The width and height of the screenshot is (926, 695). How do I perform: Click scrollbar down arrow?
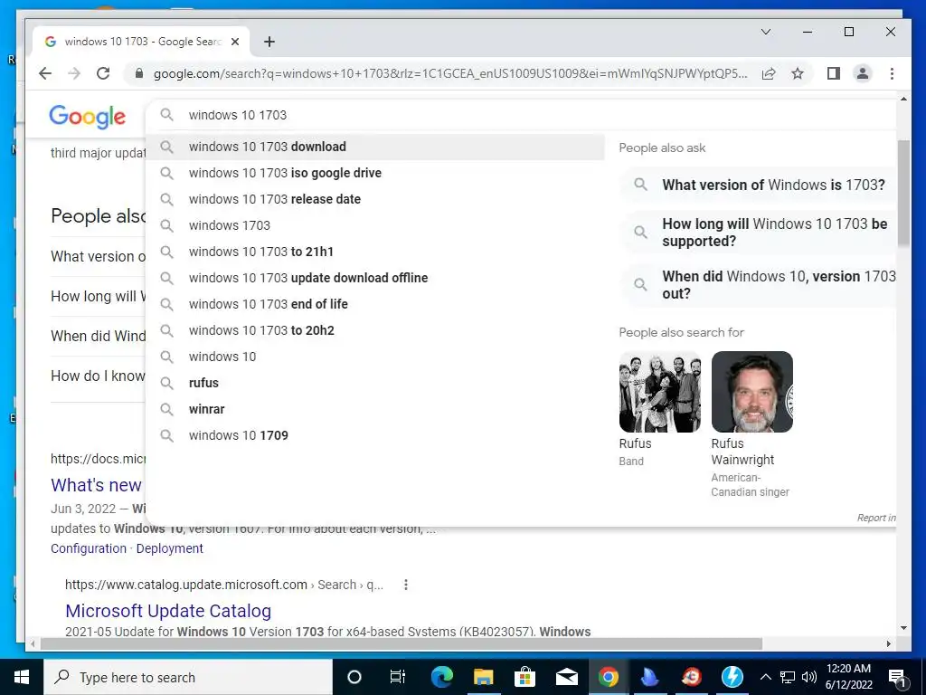(x=903, y=628)
